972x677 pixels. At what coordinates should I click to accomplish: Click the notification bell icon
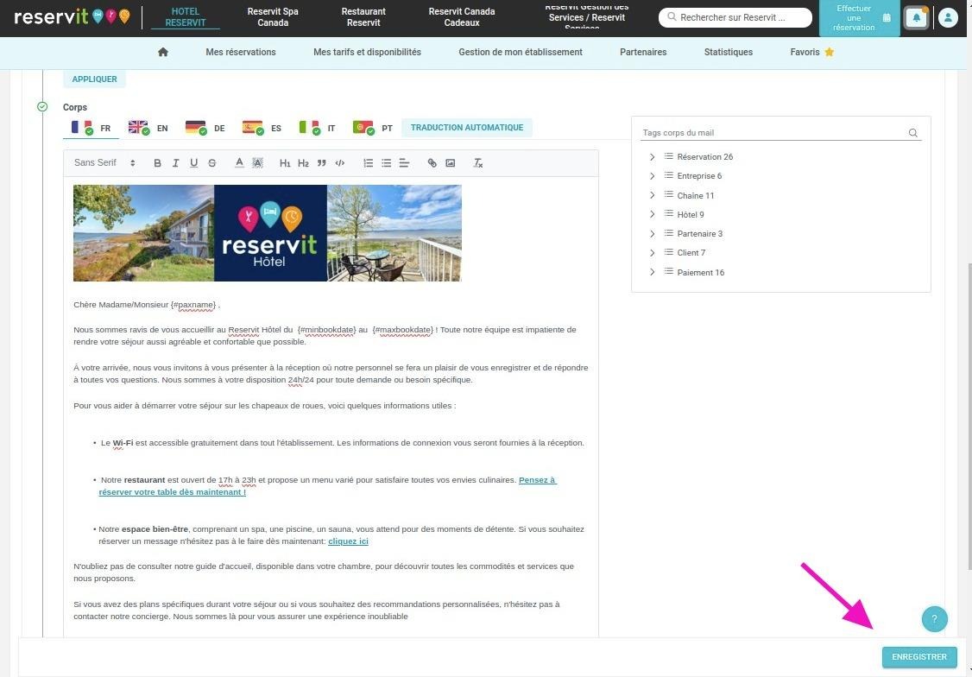916,18
